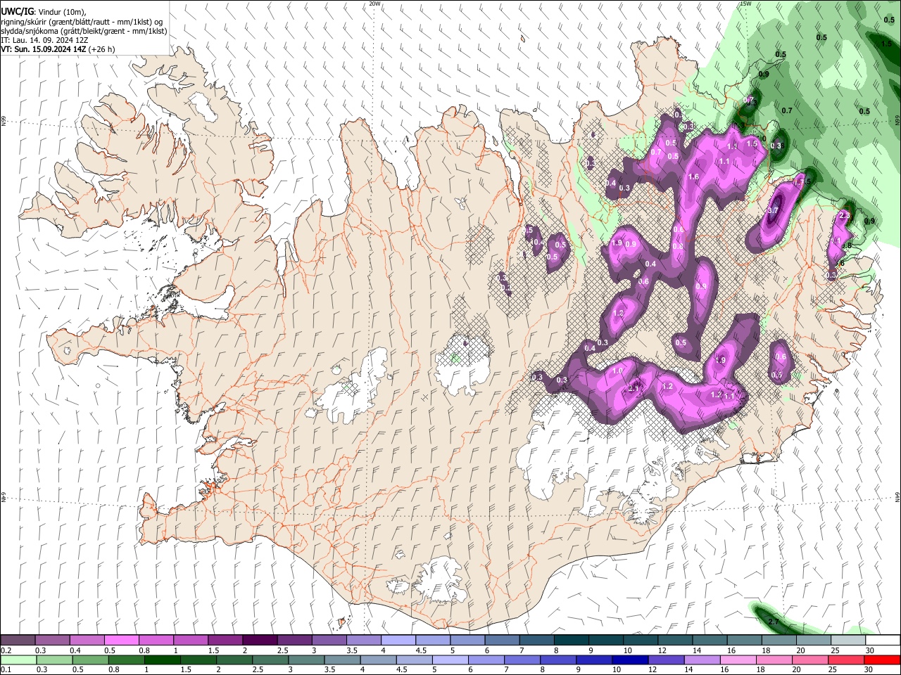Image resolution: width=901 pixels, height=675 pixels.
Task: Pick the dark teal 8 swatch on upper scale
Action: click(571, 640)
